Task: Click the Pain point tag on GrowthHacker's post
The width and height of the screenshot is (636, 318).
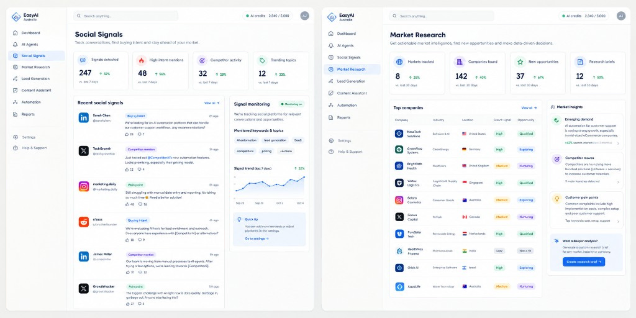Action: (136, 286)
